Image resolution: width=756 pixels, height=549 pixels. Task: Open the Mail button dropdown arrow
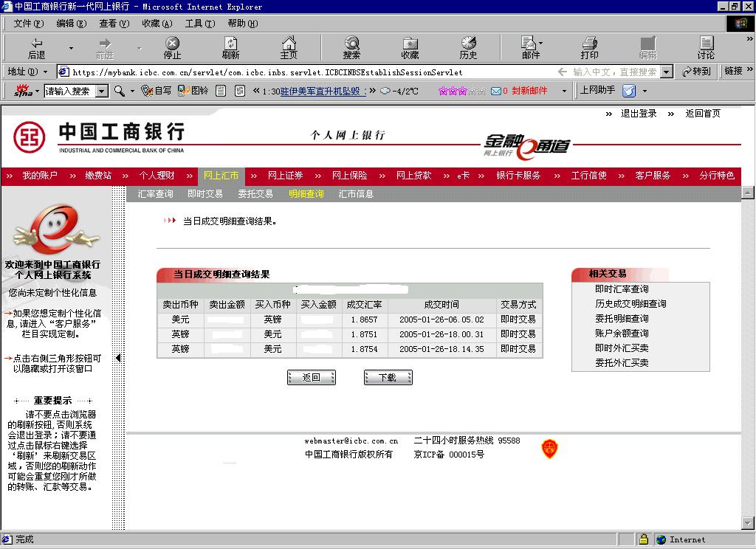coord(540,43)
